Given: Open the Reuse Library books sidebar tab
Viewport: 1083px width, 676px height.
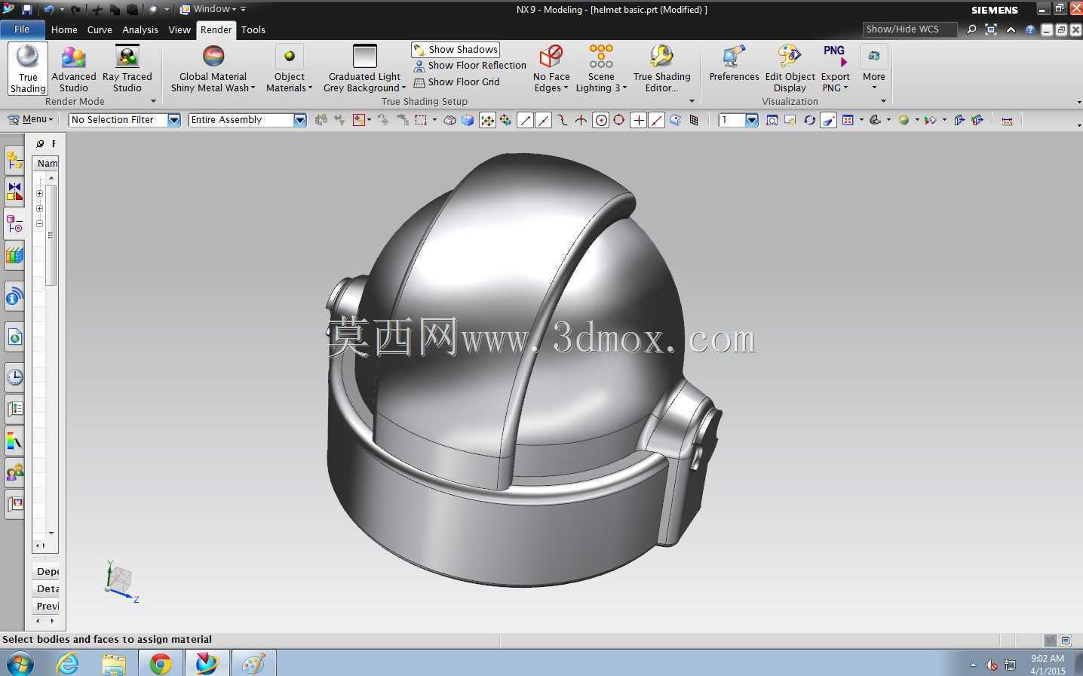Looking at the screenshot, I should click(x=14, y=255).
